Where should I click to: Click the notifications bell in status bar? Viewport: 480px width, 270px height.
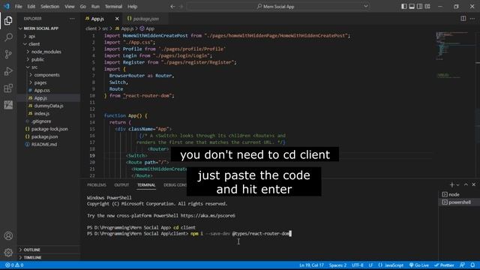coord(472,265)
